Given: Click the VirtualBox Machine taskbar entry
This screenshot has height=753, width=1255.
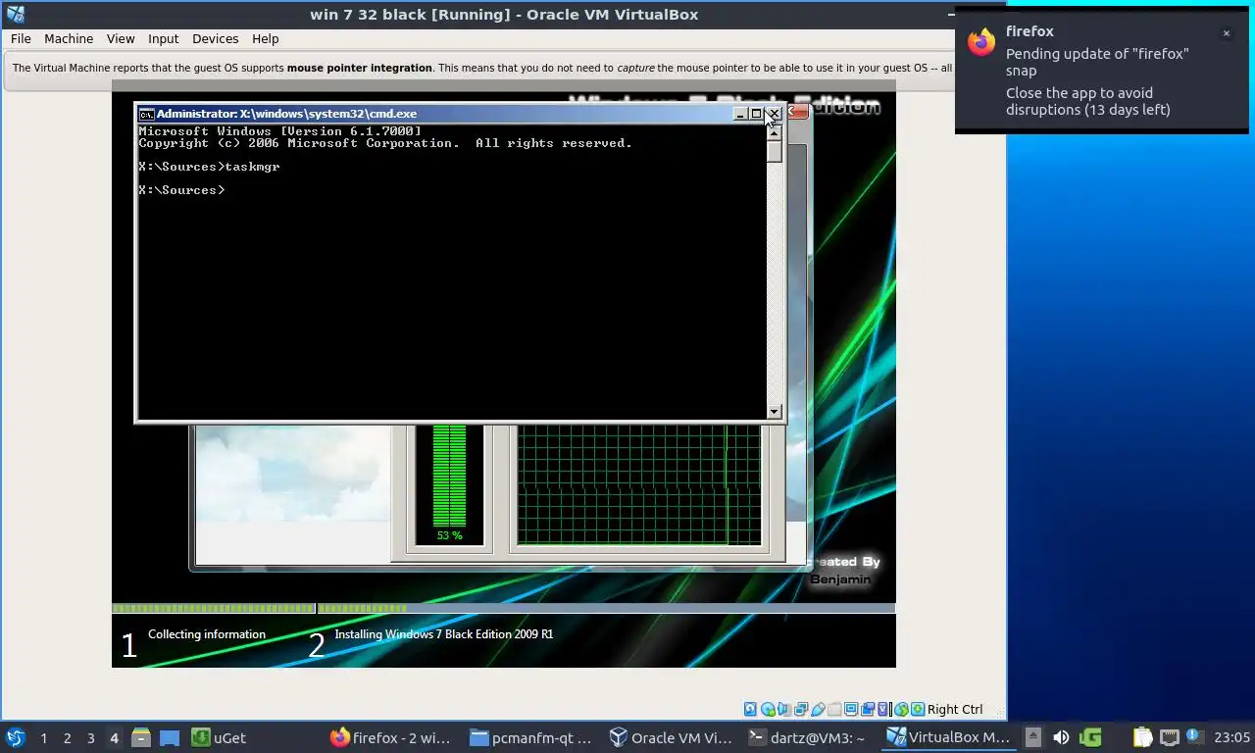Looking at the screenshot, I should (x=948, y=737).
